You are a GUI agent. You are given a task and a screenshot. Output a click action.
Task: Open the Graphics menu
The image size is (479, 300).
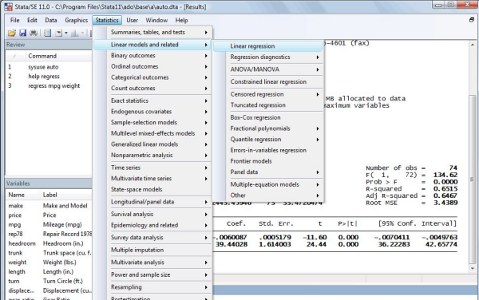76,20
